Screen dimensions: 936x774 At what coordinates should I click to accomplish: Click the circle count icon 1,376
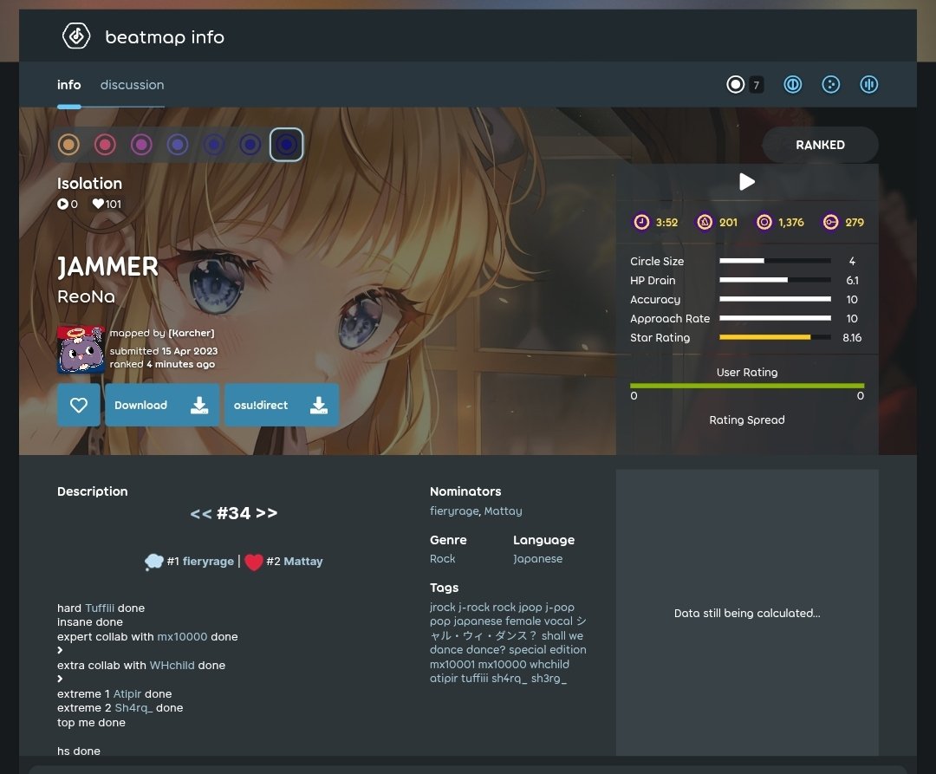[764, 222]
